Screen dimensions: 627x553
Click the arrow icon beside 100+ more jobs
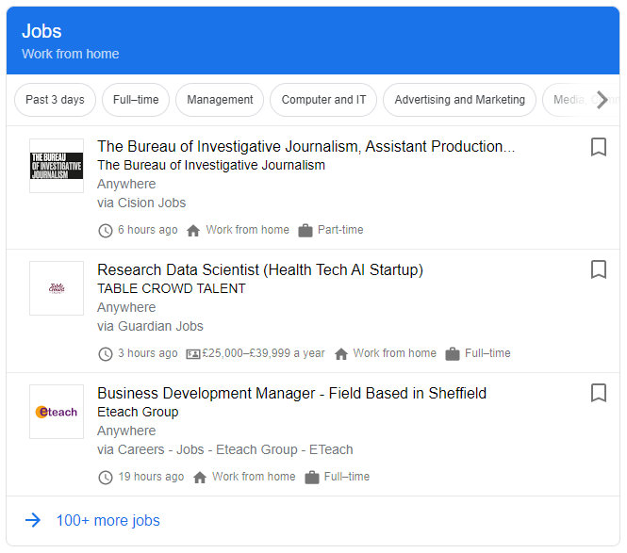point(33,520)
